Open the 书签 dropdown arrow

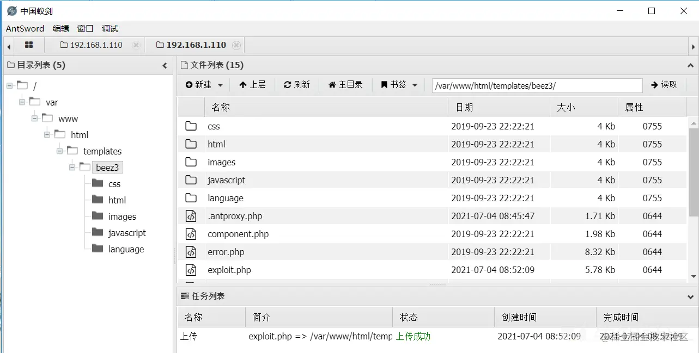pyautogui.click(x=415, y=85)
